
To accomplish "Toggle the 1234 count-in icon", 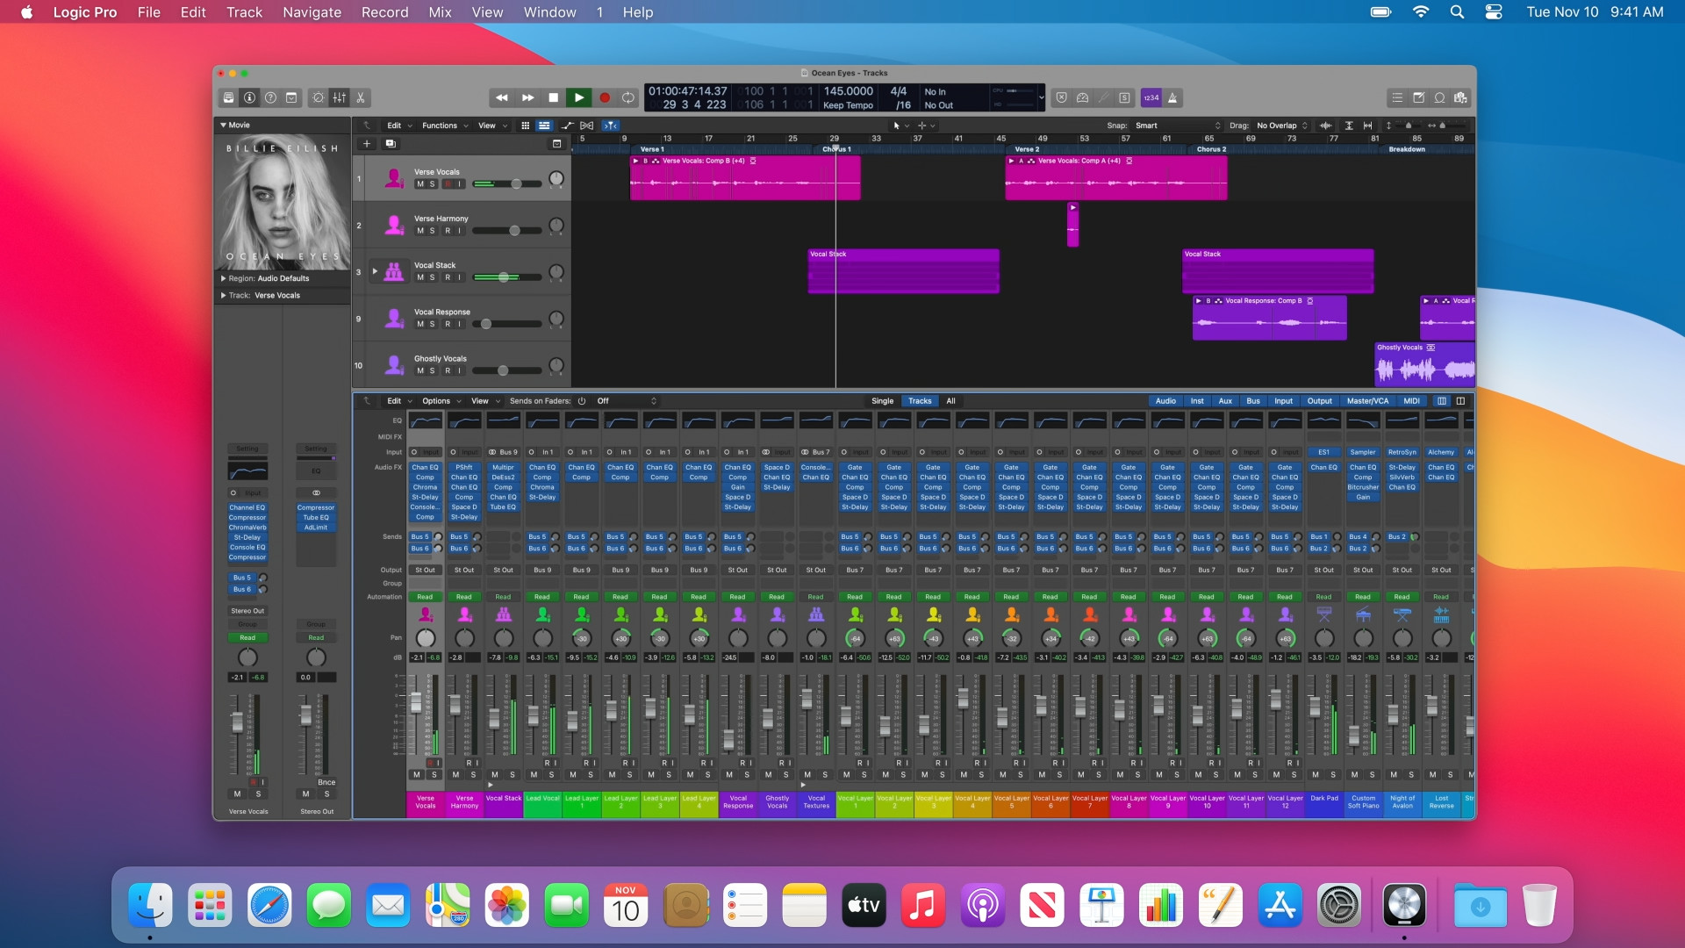I will point(1151,98).
